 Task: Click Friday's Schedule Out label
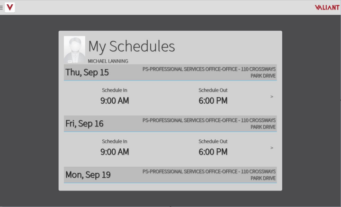[x=213, y=141]
